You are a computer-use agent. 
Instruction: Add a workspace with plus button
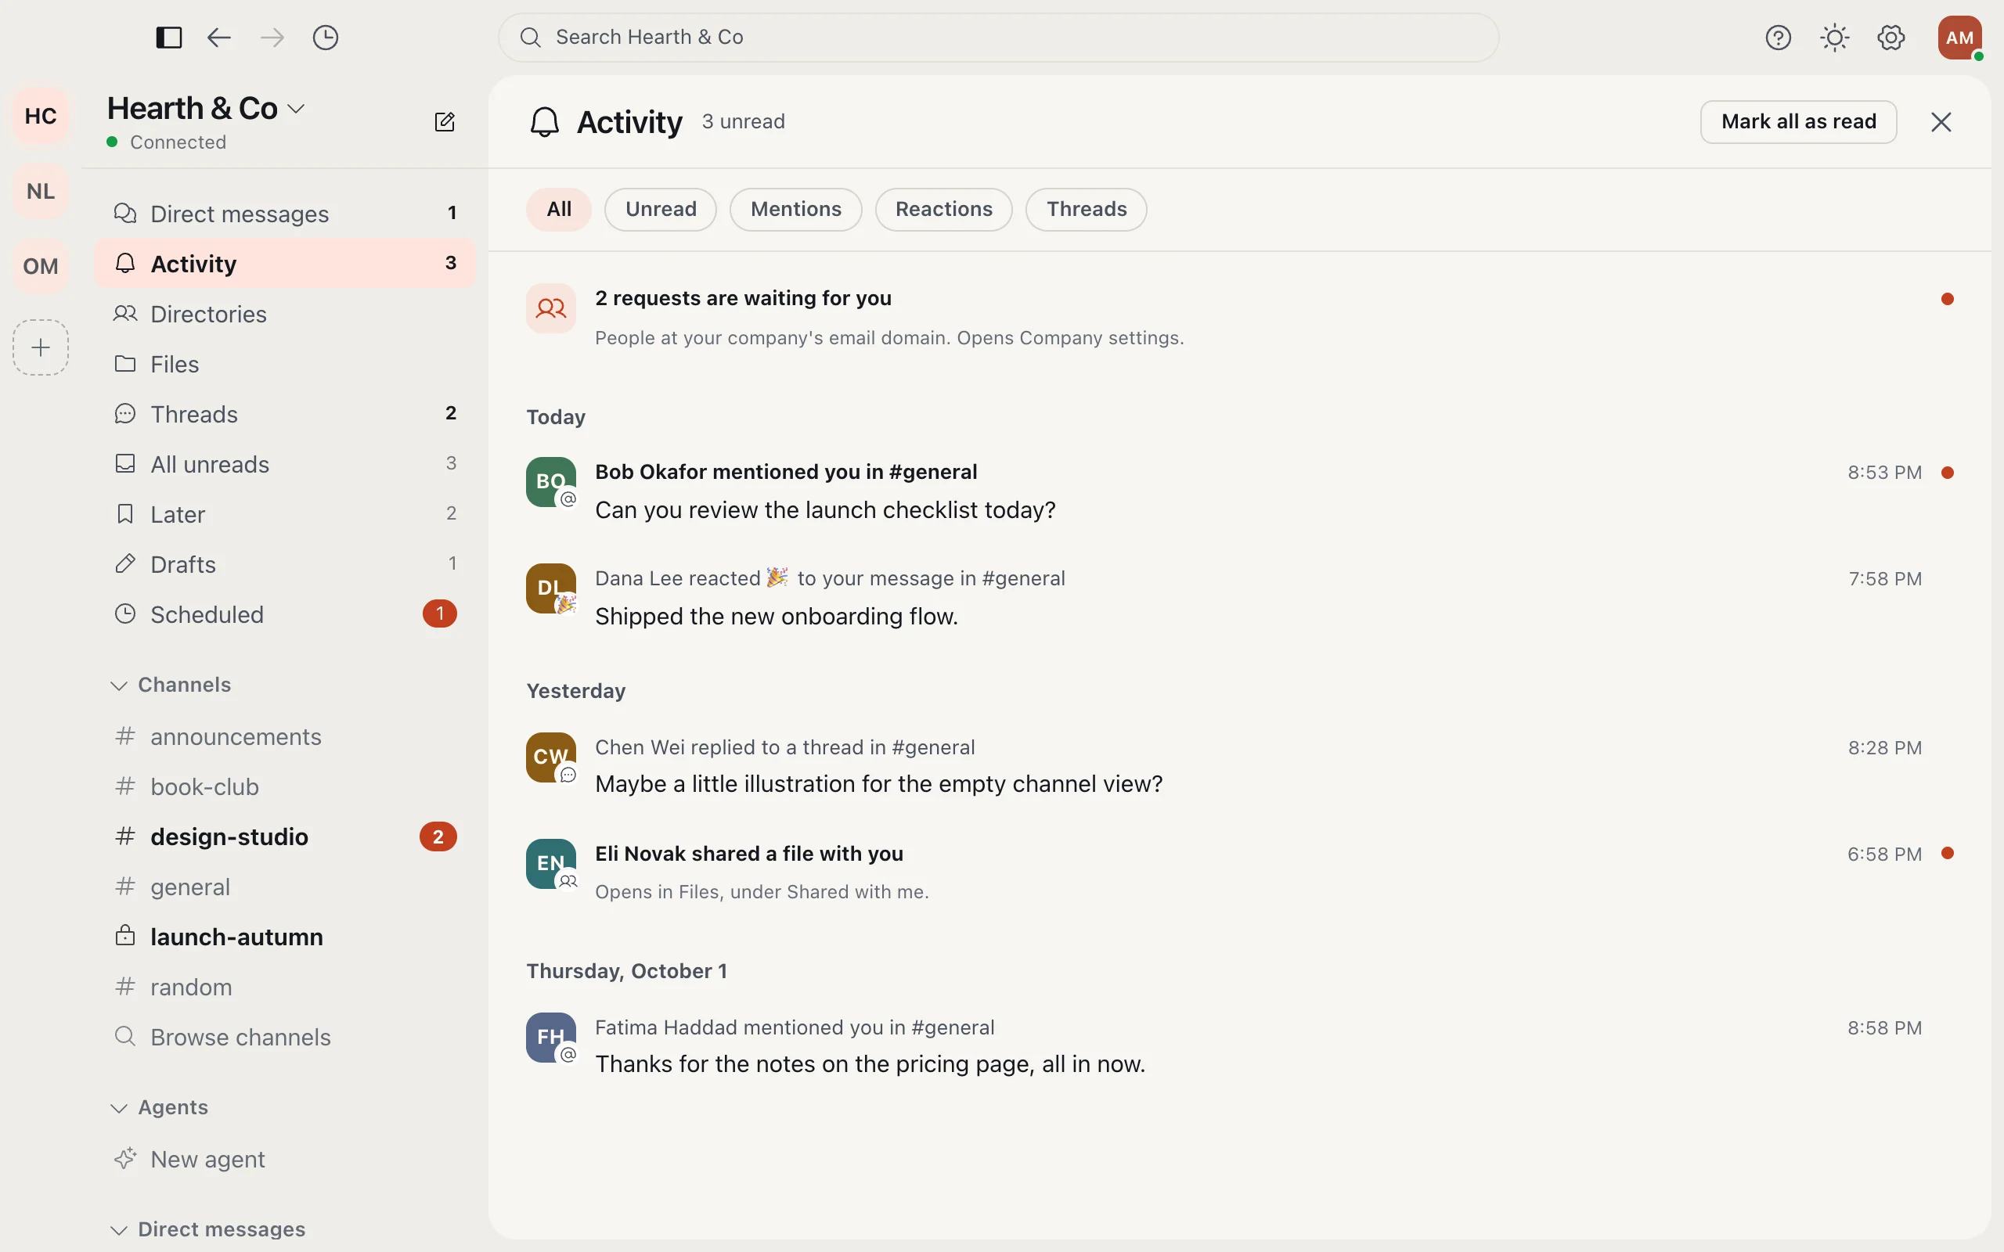(x=41, y=347)
